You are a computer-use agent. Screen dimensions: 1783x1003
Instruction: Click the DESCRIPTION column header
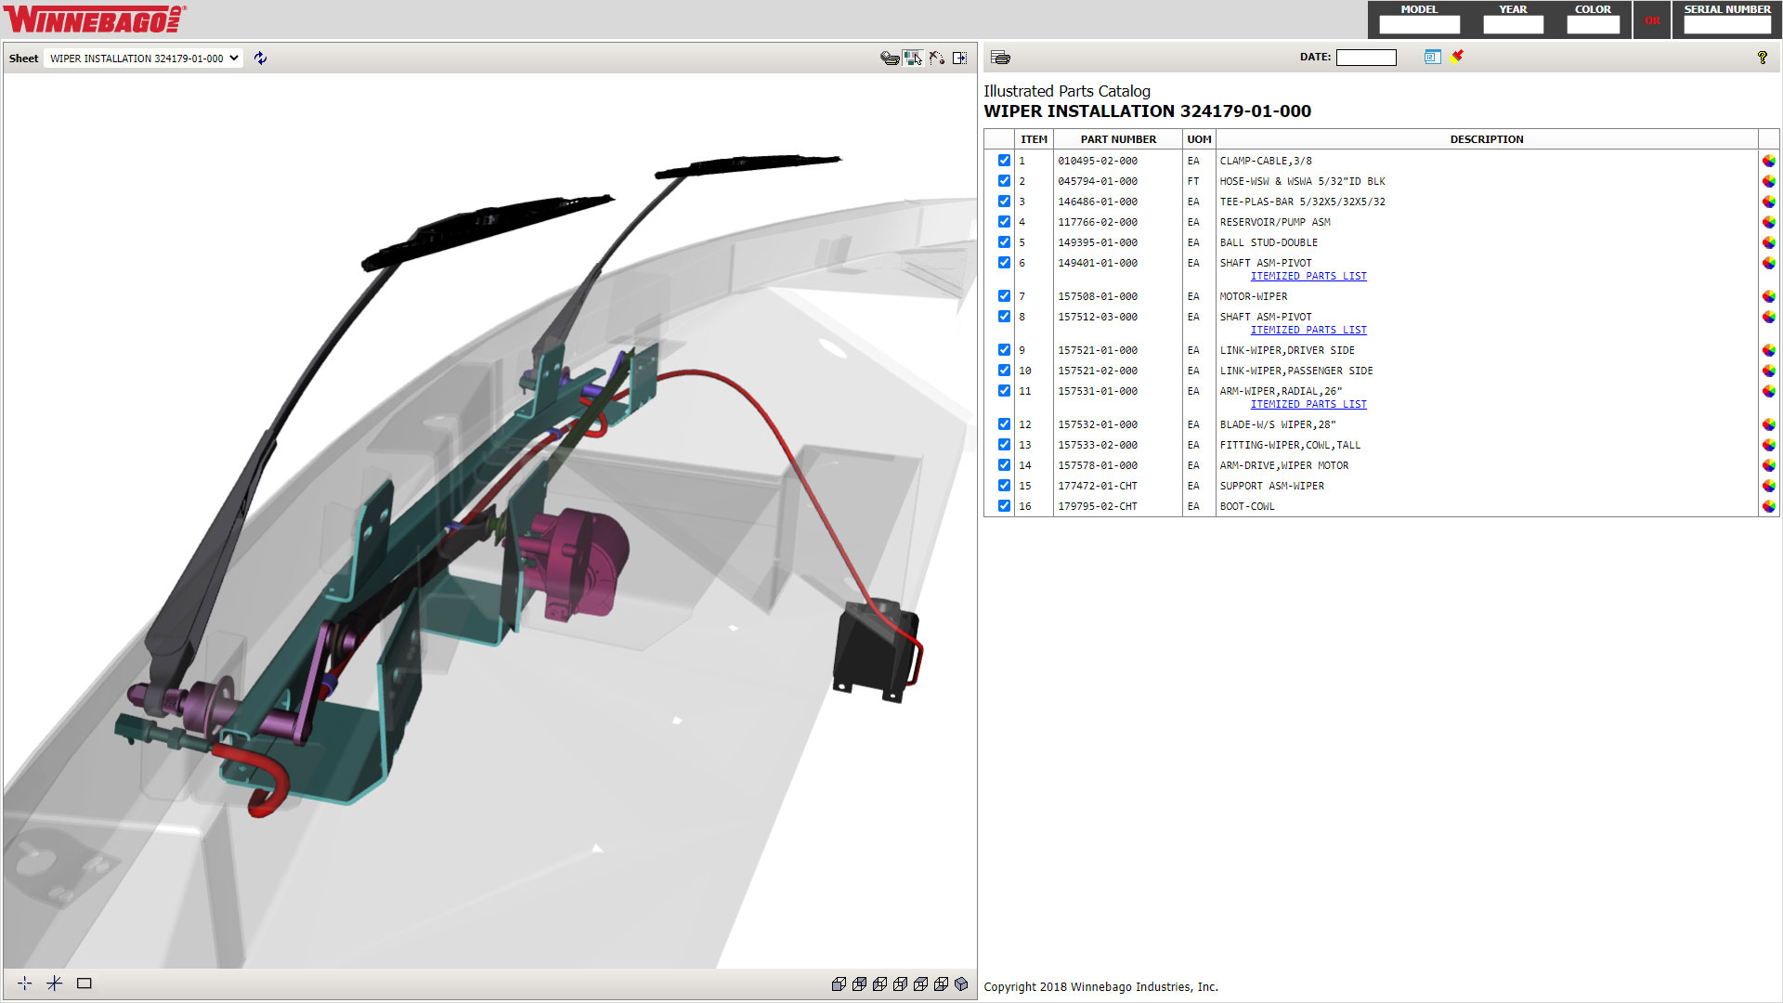[1487, 139]
